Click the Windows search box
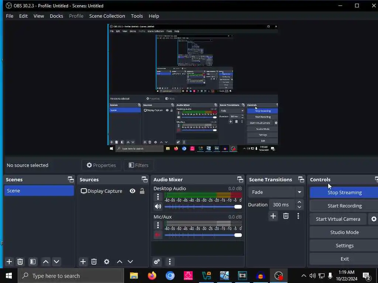 point(71,276)
